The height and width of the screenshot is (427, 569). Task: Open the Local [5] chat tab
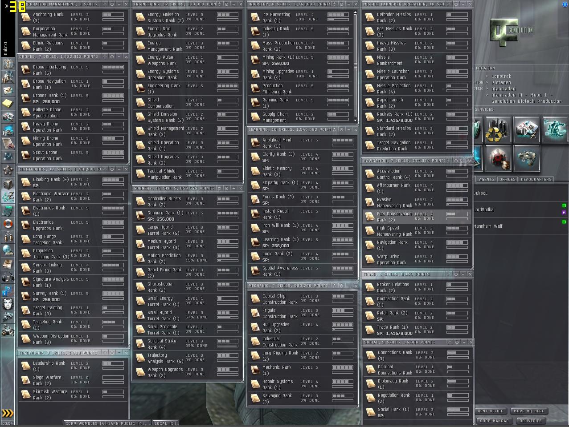[x=165, y=423]
